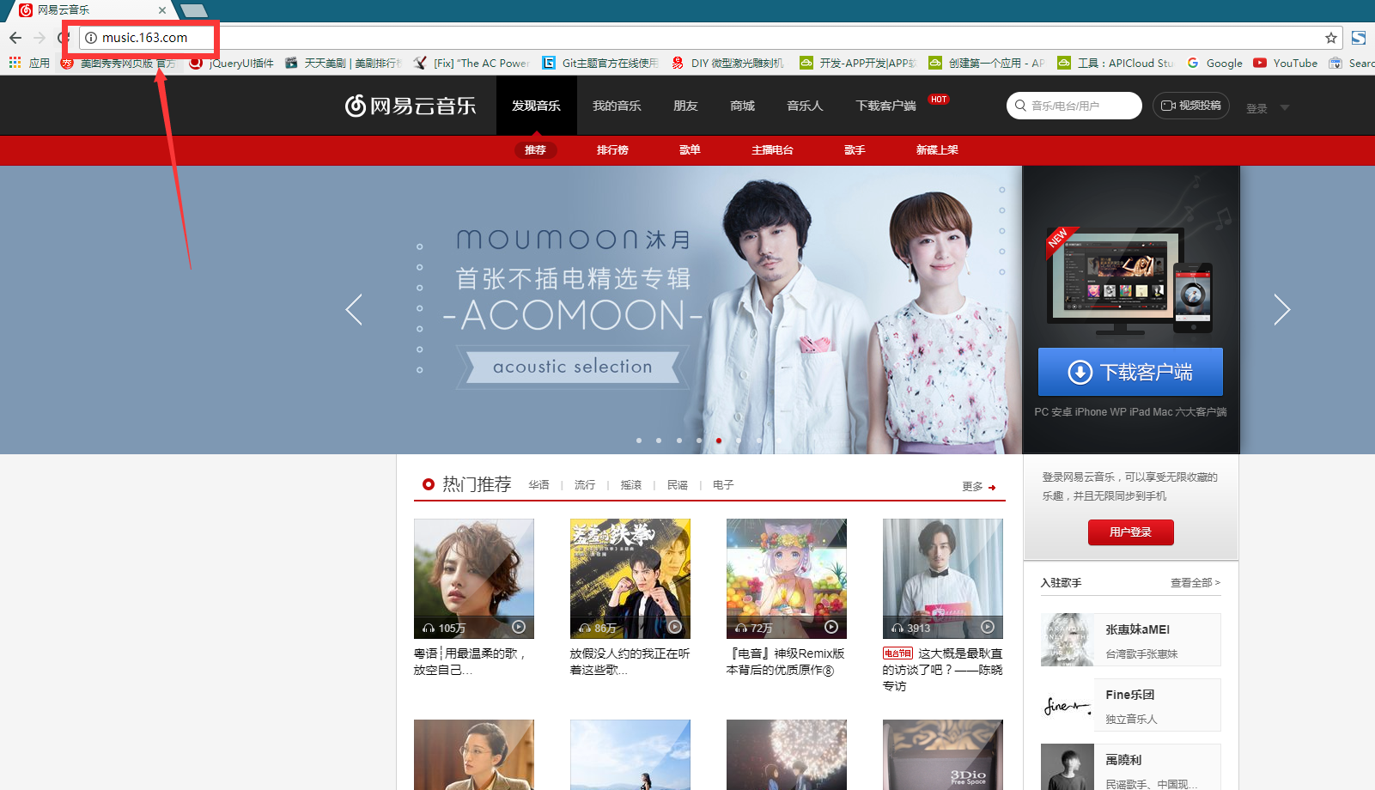The width and height of the screenshot is (1375, 790).
Task: Open the 粤语 playlist cover thumbnail
Action: 474,579
